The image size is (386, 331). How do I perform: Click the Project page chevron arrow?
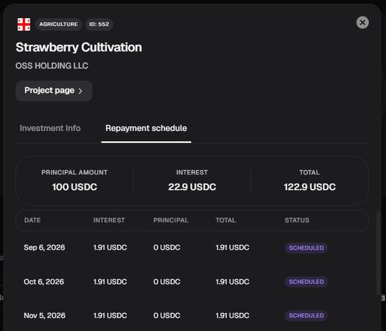80,91
